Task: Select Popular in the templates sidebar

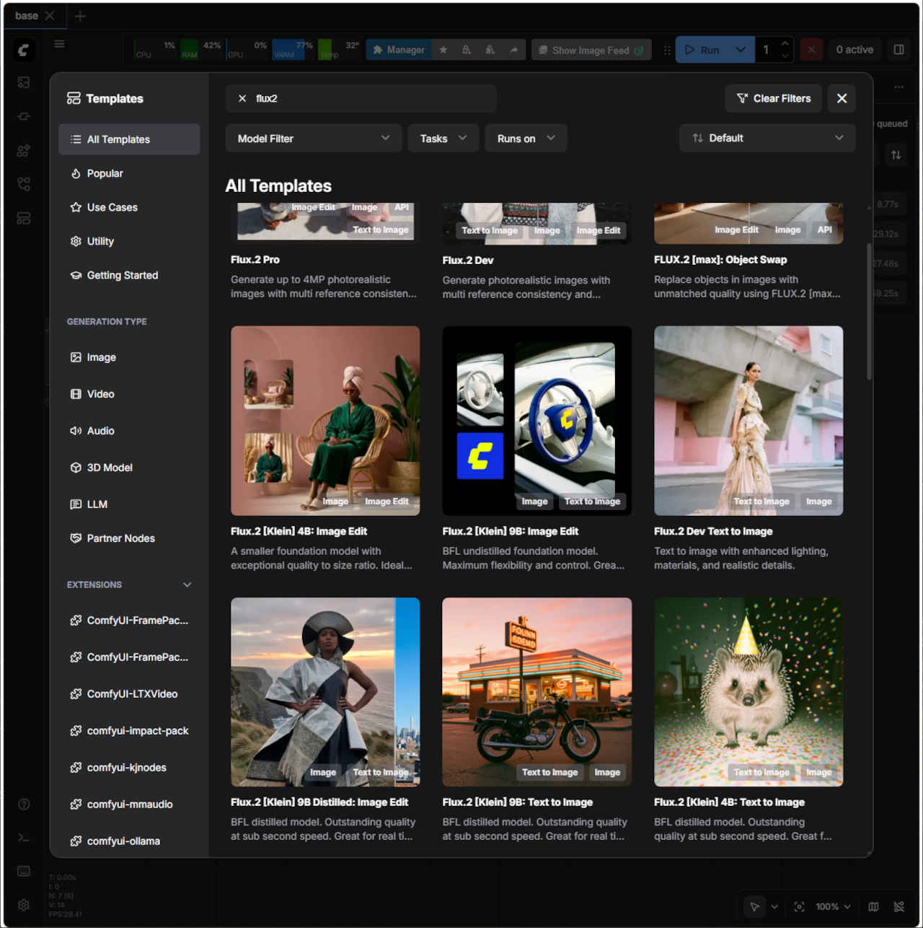Action: tap(105, 173)
